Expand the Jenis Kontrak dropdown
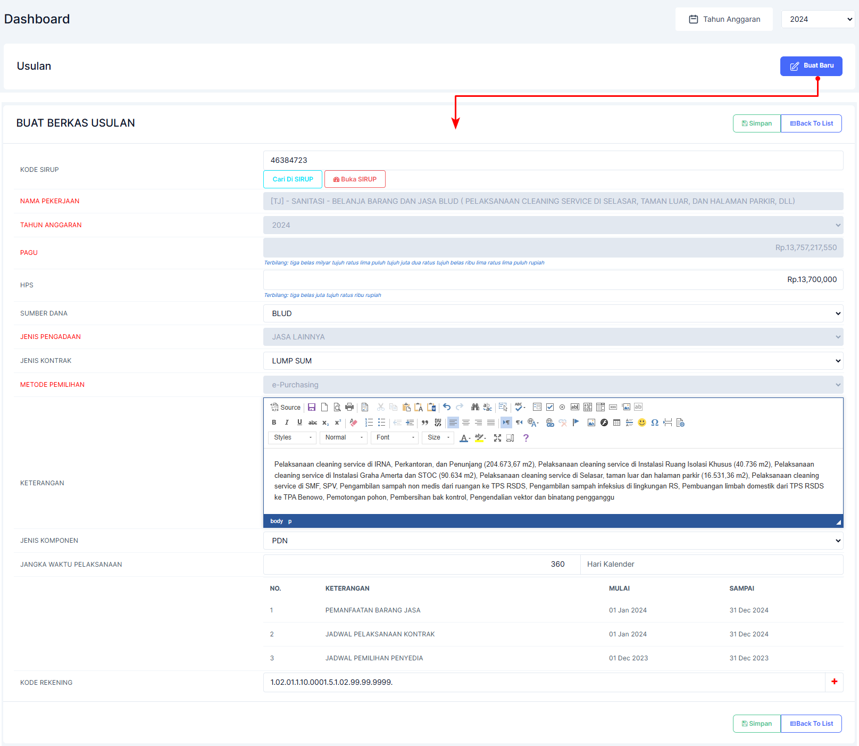The width and height of the screenshot is (859, 746). point(553,361)
